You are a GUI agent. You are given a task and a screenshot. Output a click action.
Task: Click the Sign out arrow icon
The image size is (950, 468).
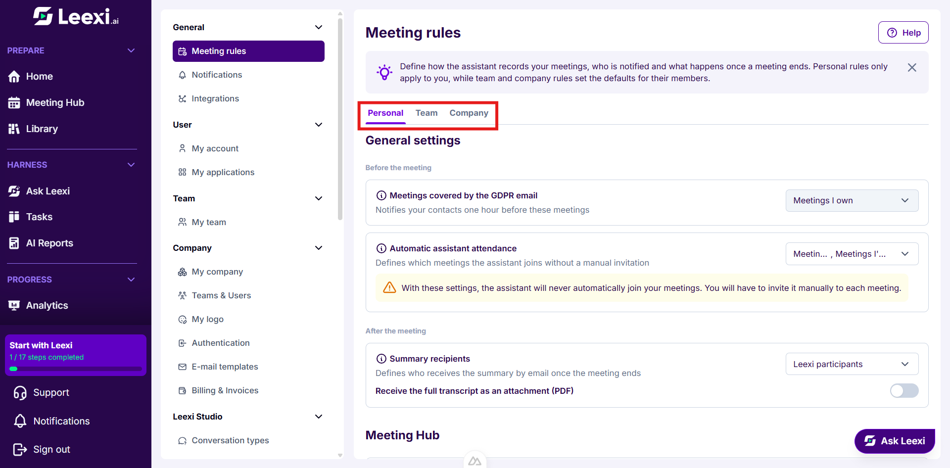[x=20, y=450]
